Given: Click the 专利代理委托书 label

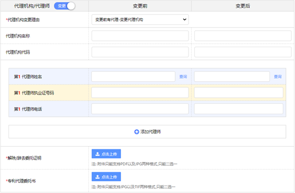Looking at the screenshot, I should coord(21,181).
